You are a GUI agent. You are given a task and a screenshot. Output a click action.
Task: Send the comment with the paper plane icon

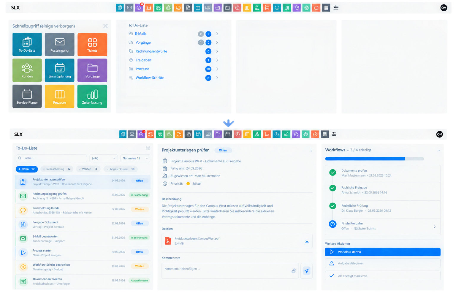(306, 271)
